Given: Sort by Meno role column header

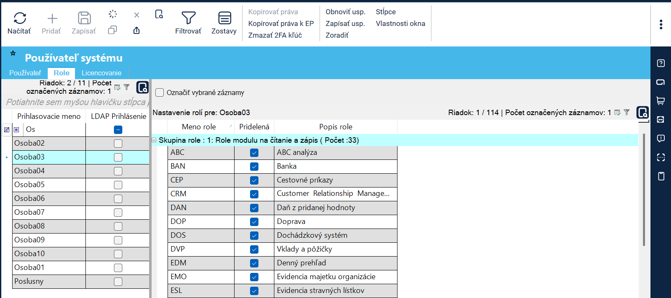Looking at the screenshot, I should [x=201, y=127].
